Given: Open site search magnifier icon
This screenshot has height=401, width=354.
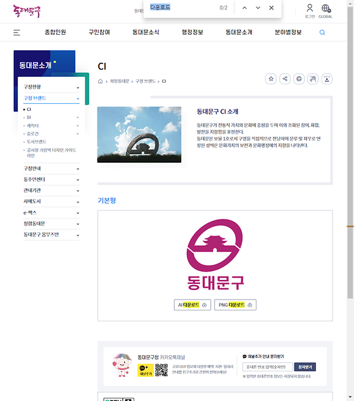Looking at the screenshot, I should [322, 32].
